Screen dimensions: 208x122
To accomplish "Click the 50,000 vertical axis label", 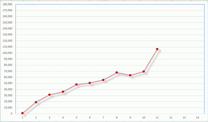I will (8, 83).
